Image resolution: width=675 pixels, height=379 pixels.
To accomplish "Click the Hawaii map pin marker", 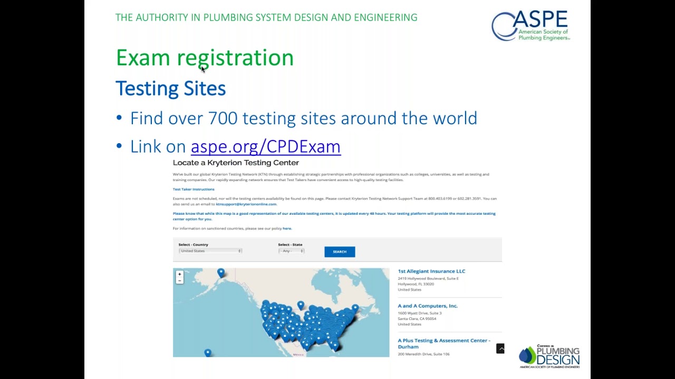I will 208,353.
